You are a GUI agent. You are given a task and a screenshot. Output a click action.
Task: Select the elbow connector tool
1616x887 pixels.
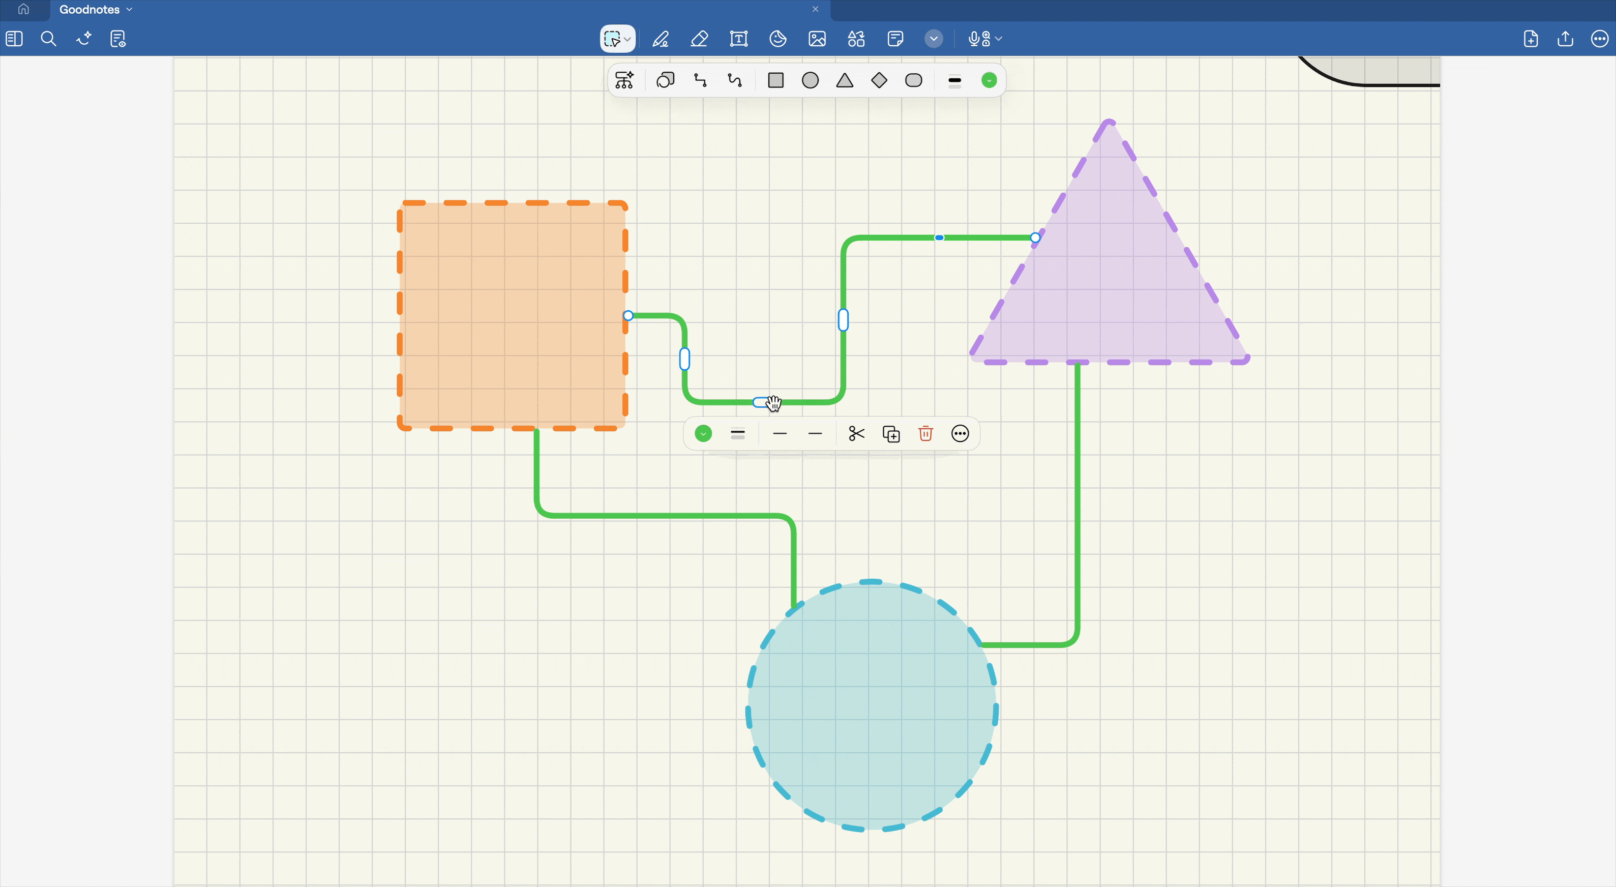coord(700,80)
